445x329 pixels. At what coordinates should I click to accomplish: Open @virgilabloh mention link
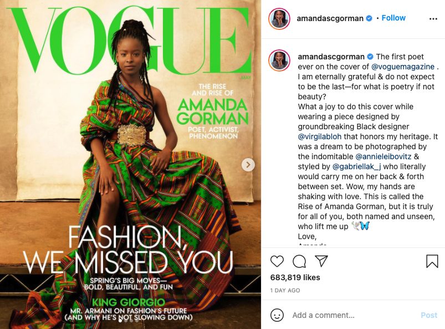tap(320, 136)
